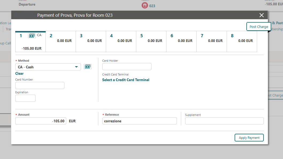Click the Supplement text field
The width and height of the screenshot is (283, 159).
(224, 121)
